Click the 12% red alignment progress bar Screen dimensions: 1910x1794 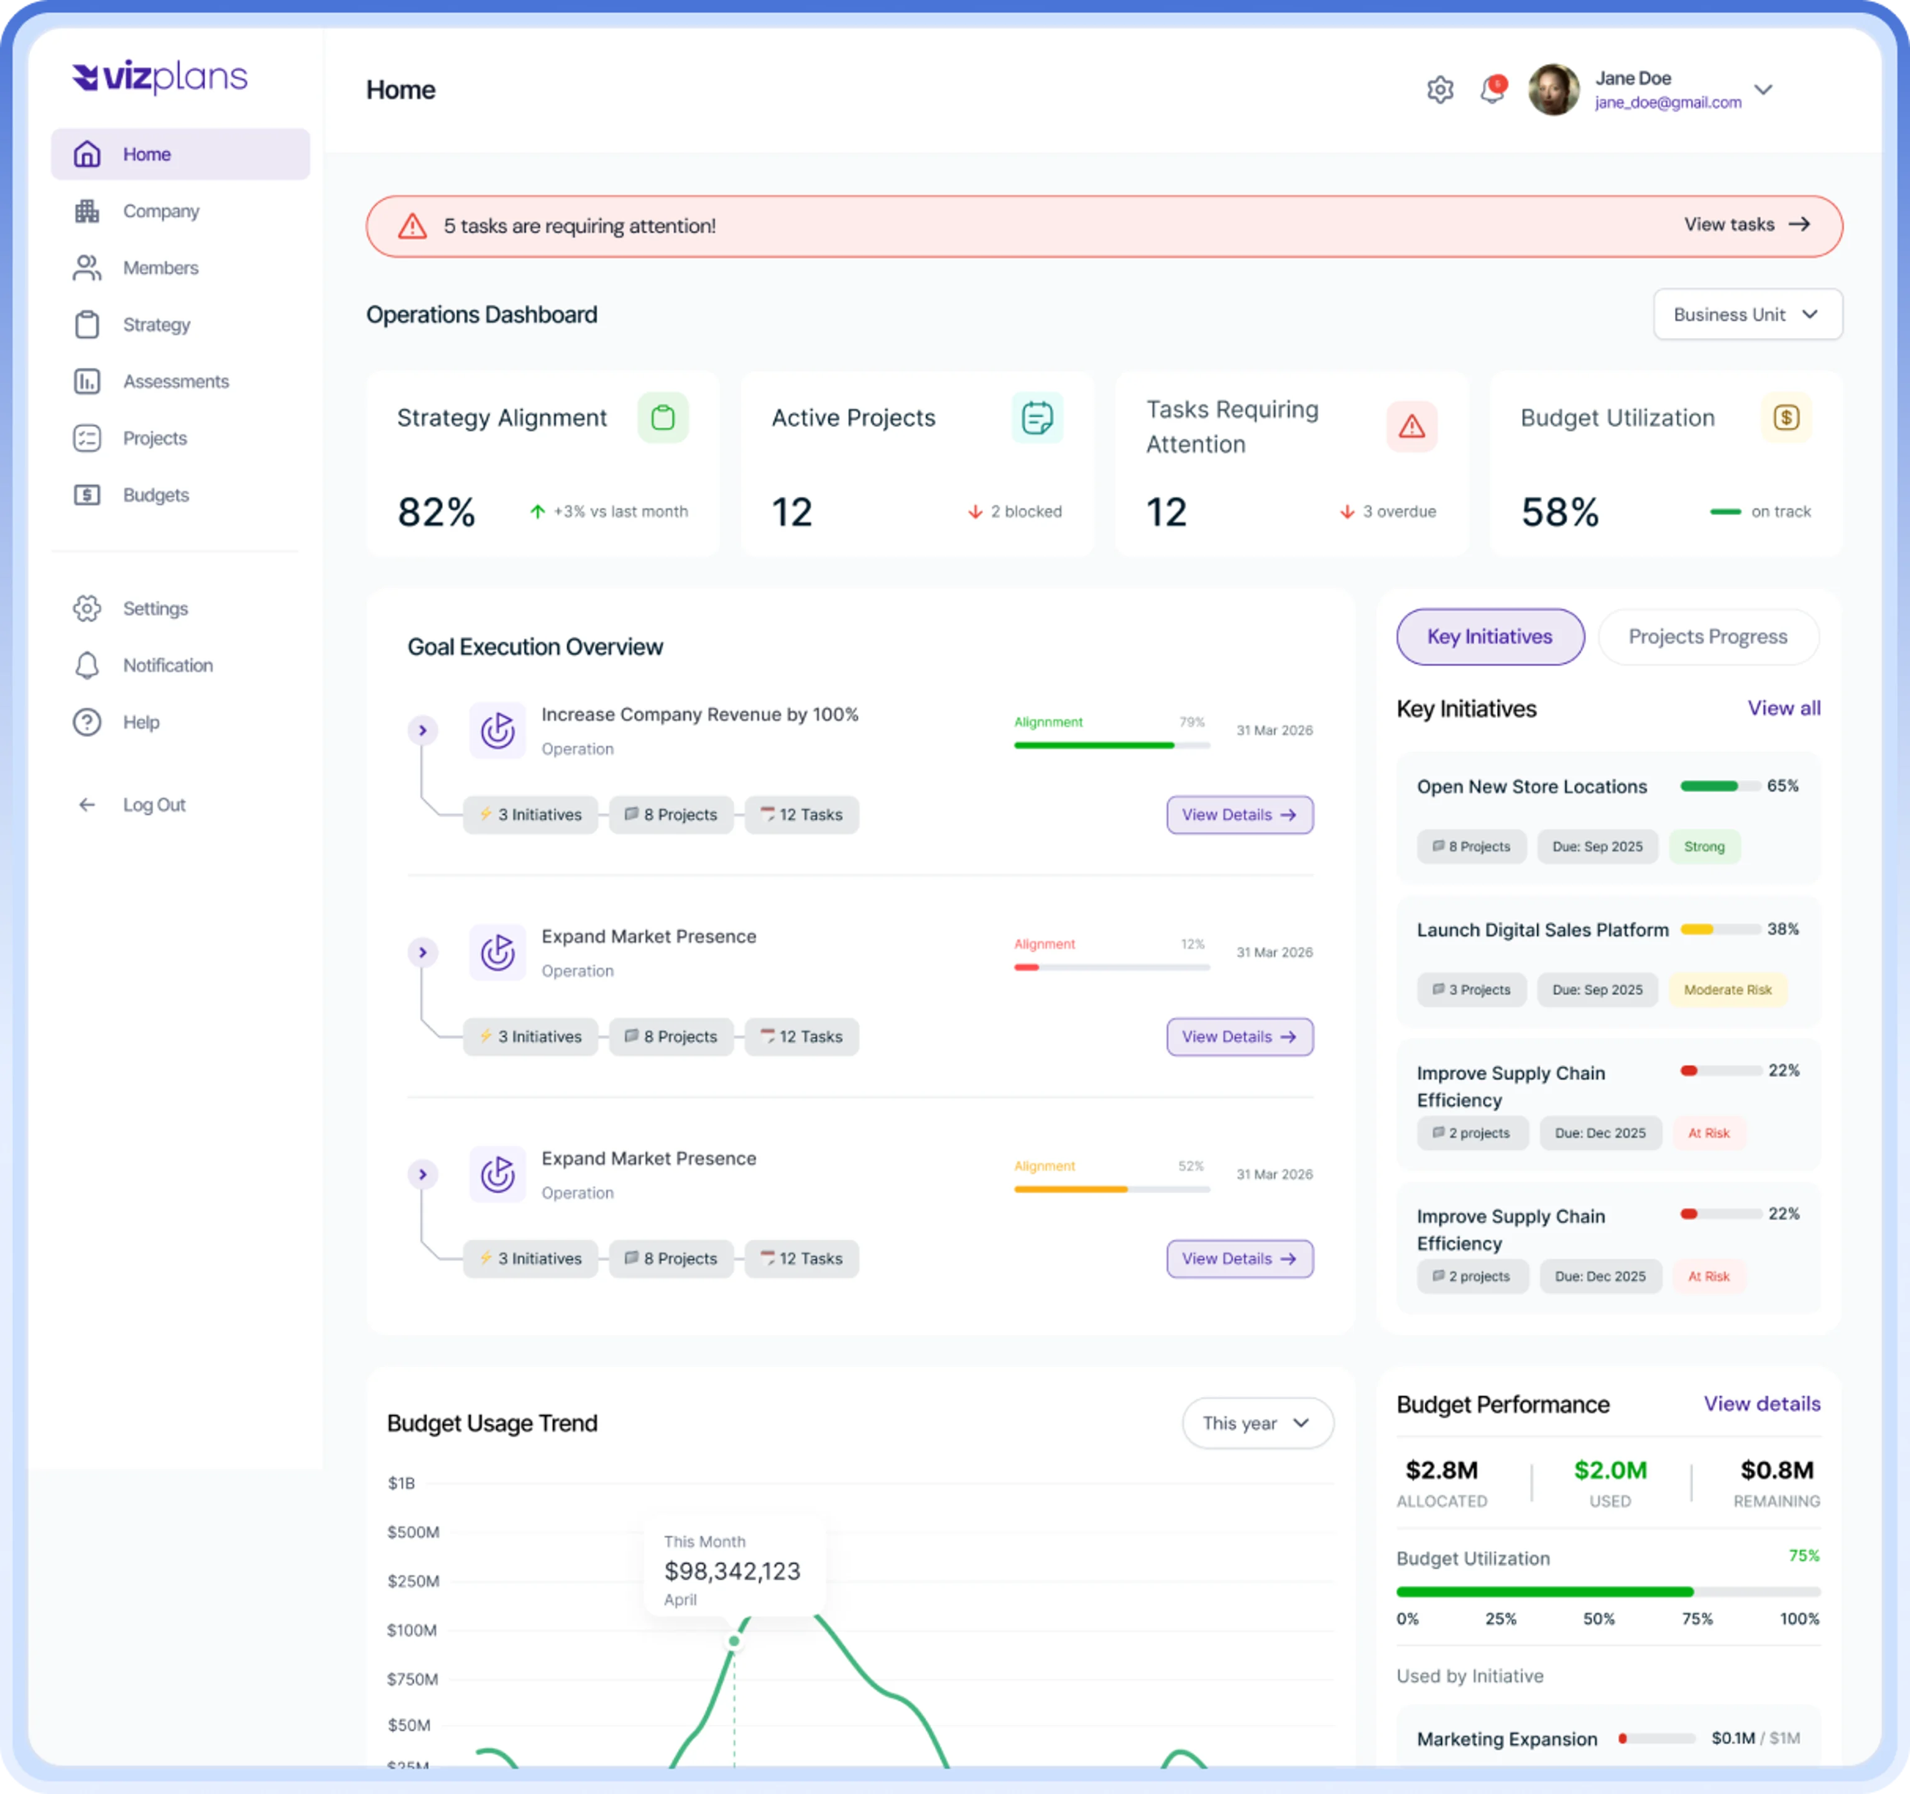(1112, 967)
